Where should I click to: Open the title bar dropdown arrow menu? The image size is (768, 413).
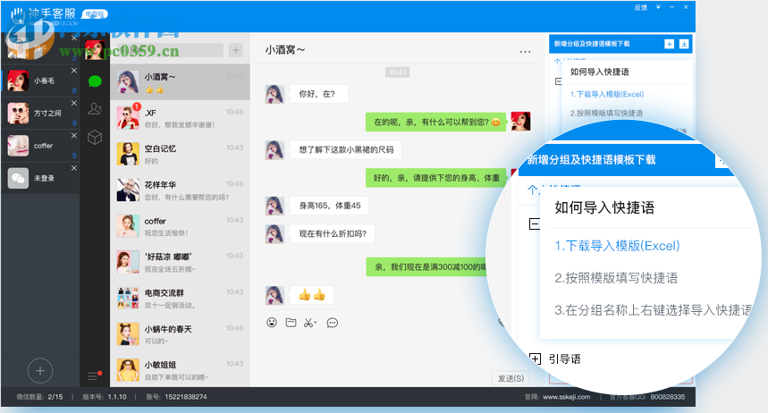click(658, 7)
